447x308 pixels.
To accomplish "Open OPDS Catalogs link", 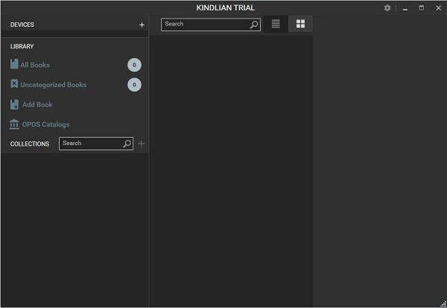I will (x=46, y=125).
